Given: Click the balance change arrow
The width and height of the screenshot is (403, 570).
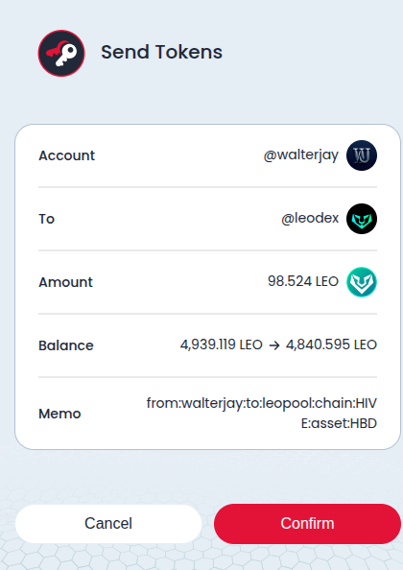Looking at the screenshot, I should point(274,345).
